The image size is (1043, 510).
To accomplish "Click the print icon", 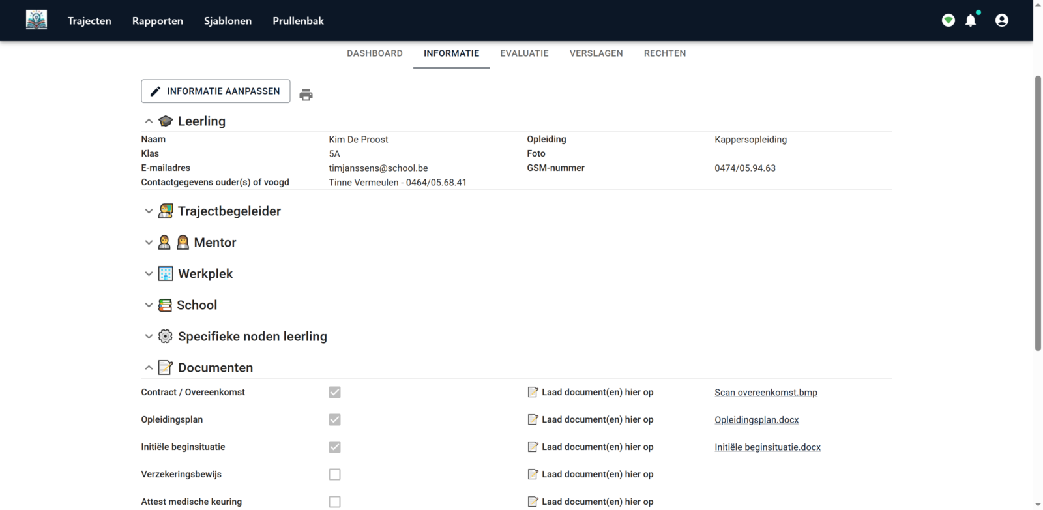I will (306, 95).
